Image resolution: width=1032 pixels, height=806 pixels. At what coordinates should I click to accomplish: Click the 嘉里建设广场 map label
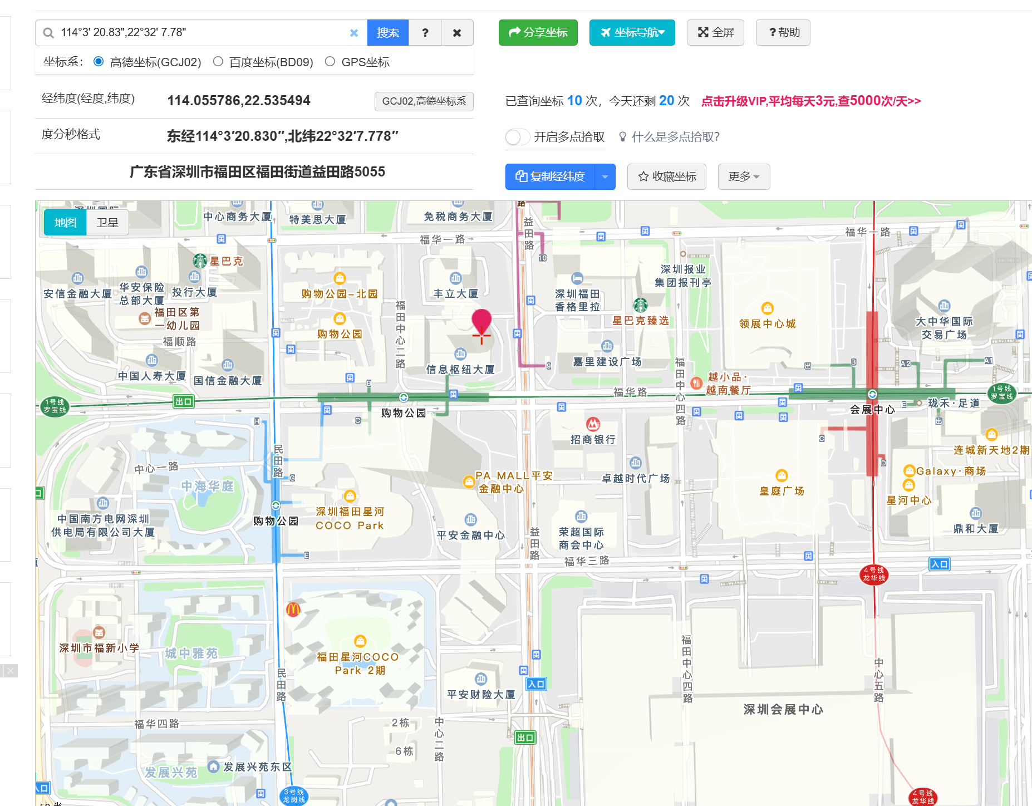607,362
